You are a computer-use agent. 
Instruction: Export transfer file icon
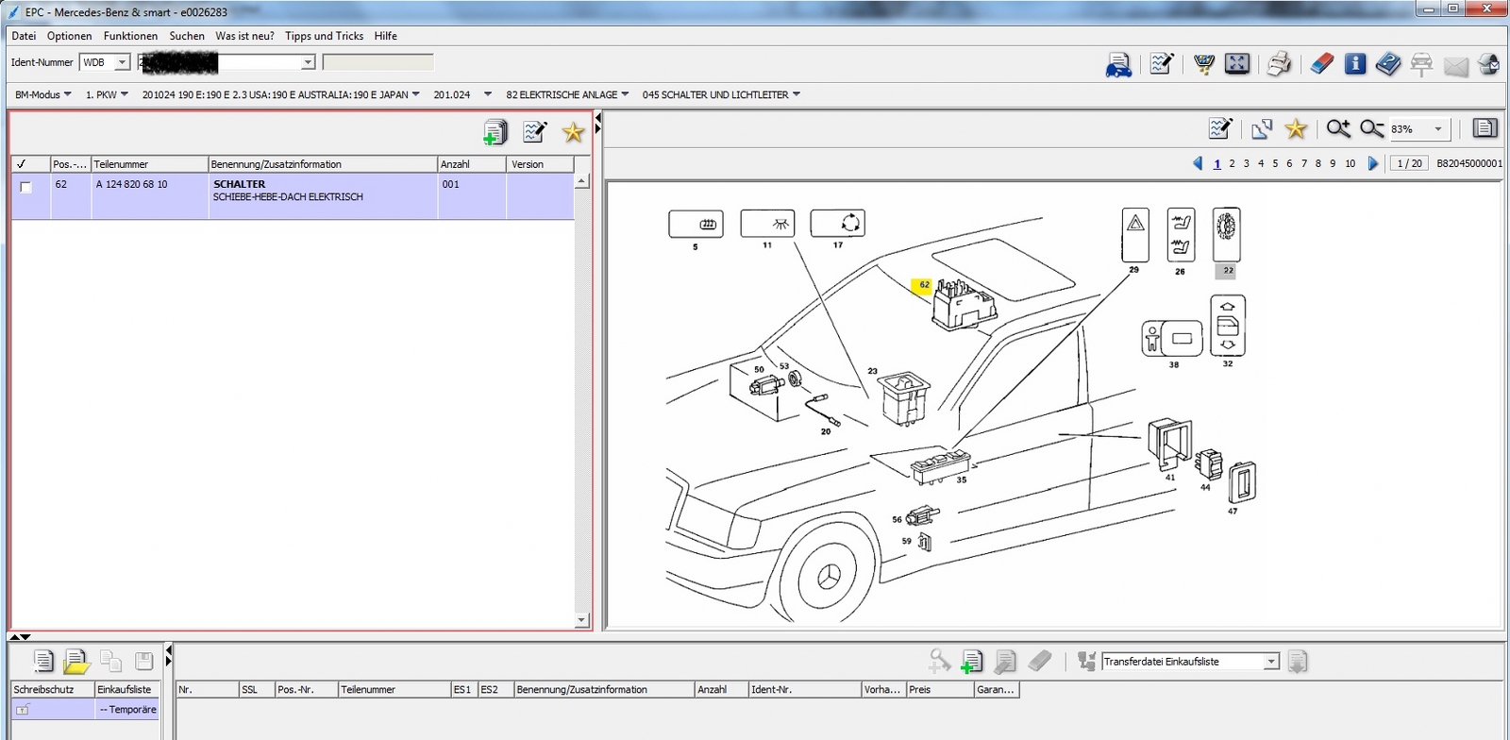pyautogui.click(x=1298, y=662)
